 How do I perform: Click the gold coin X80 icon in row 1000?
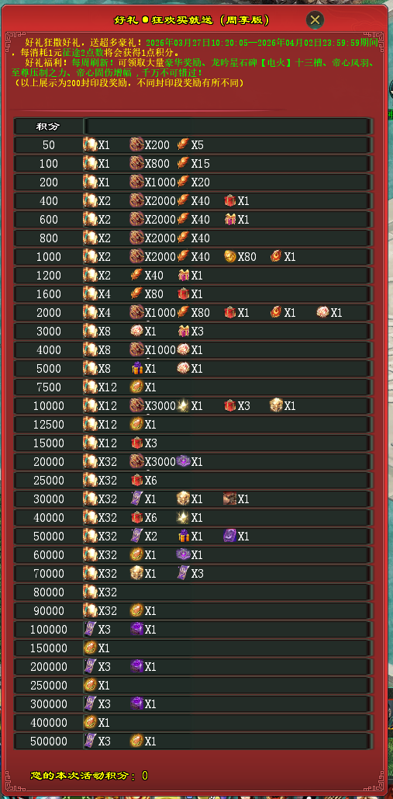[x=230, y=256]
